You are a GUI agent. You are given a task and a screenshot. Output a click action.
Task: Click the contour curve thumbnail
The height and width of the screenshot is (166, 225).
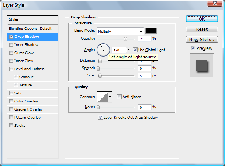pyautogui.click(x=103, y=97)
